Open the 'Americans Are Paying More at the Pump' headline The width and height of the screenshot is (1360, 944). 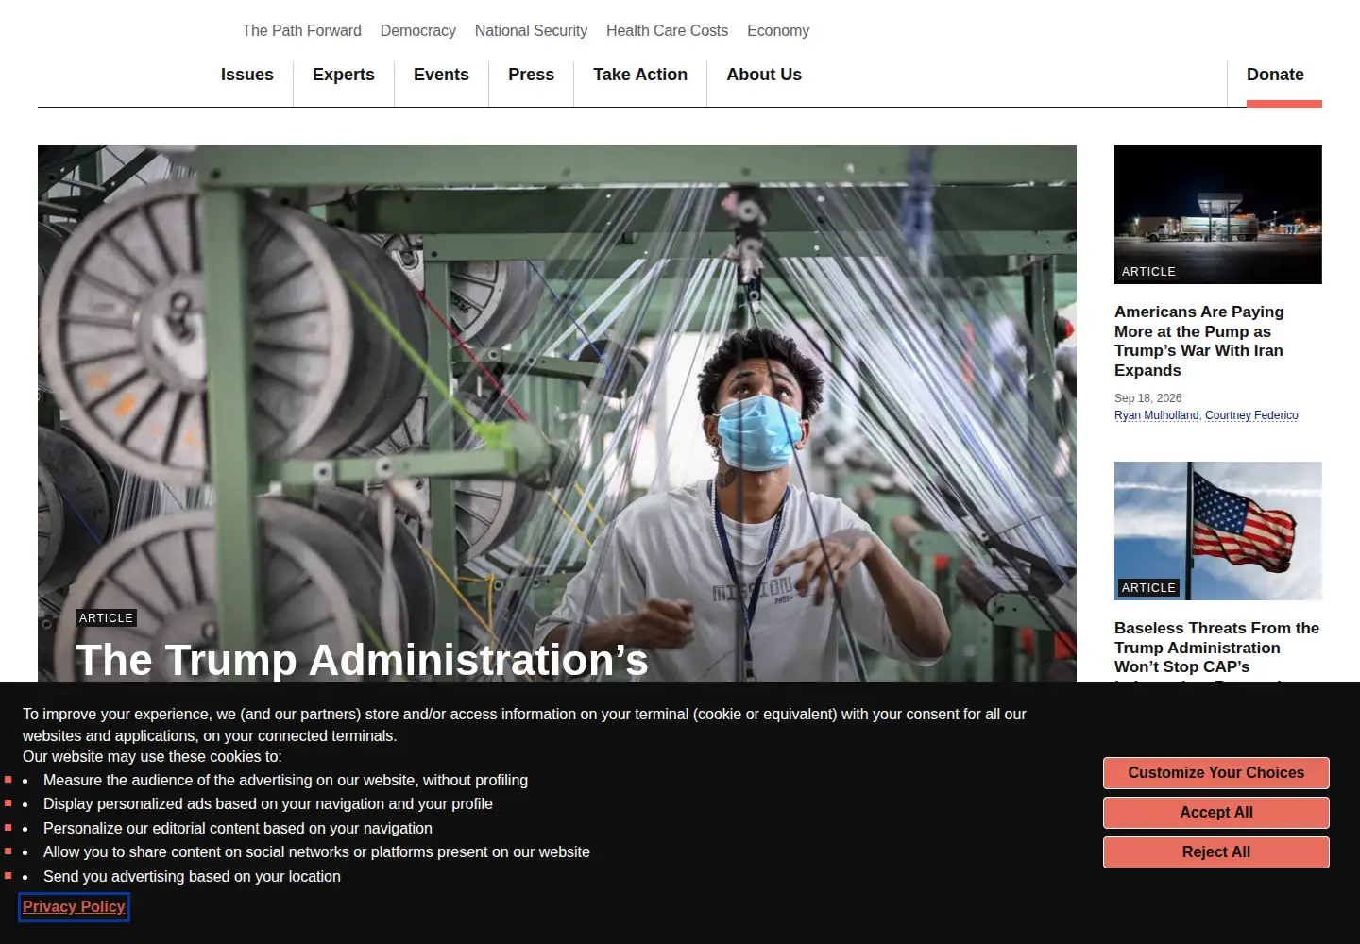point(1199,341)
